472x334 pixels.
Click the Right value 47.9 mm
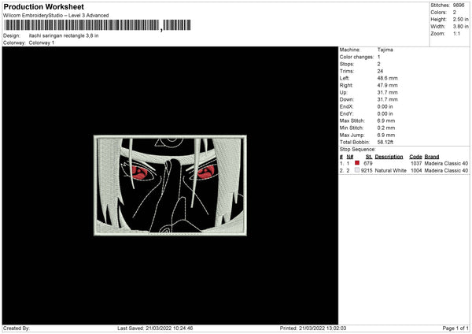tap(387, 85)
